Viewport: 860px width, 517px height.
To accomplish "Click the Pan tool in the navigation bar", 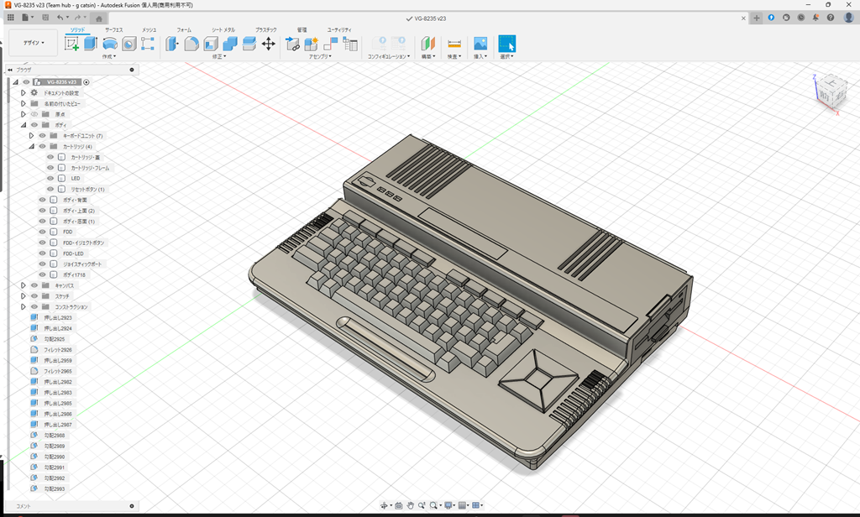I will click(412, 505).
